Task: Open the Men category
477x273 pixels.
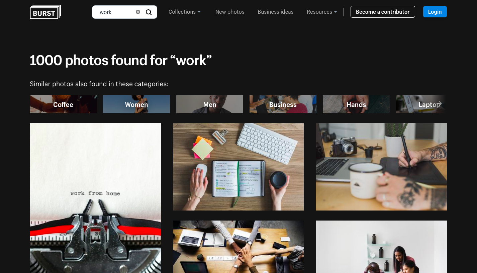Action: pyautogui.click(x=210, y=104)
